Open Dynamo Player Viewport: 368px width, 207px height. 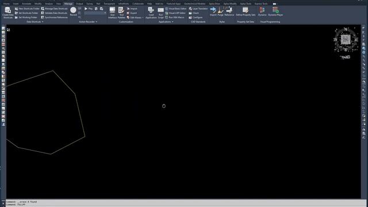coord(275,11)
